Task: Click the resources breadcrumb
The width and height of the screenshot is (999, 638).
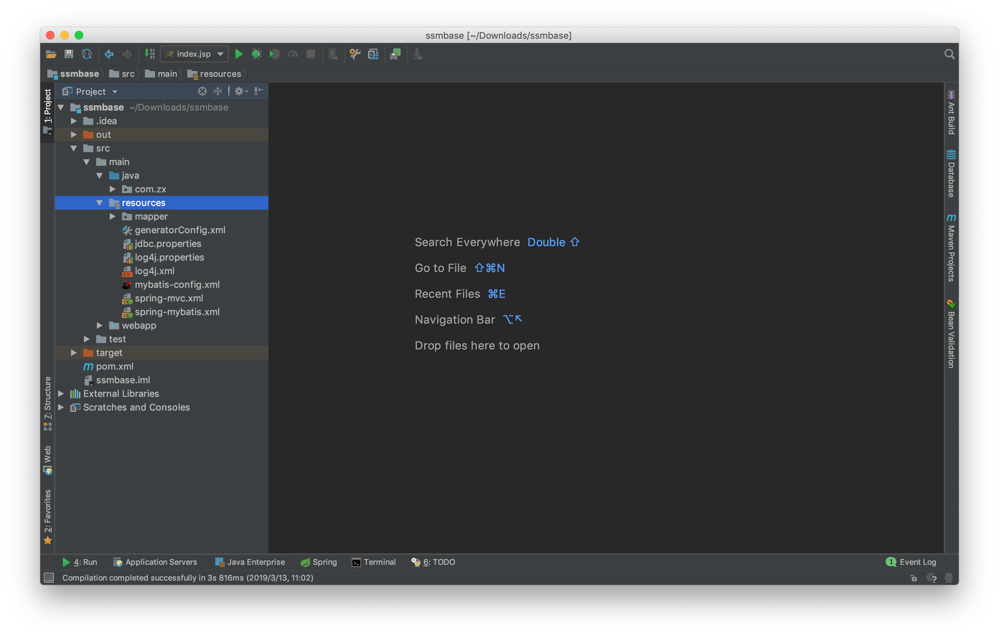Action: point(214,74)
